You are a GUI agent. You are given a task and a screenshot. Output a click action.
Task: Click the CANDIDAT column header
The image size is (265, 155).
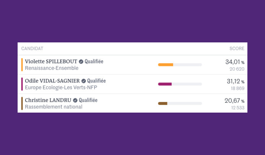tap(32, 48)
